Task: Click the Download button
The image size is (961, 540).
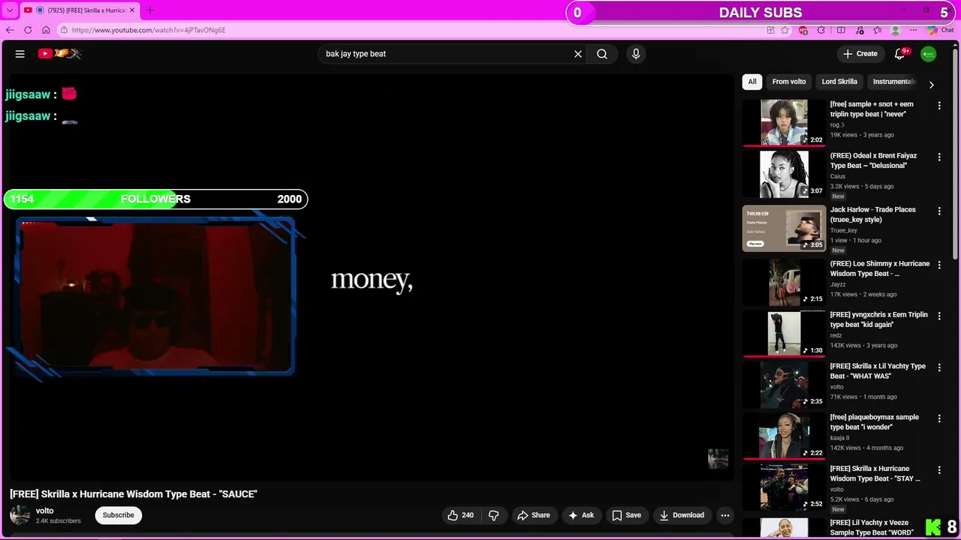Action: (x=682, y=515)
